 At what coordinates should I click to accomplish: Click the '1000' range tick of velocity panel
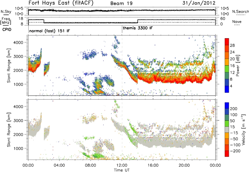click(x=18, y=148)
